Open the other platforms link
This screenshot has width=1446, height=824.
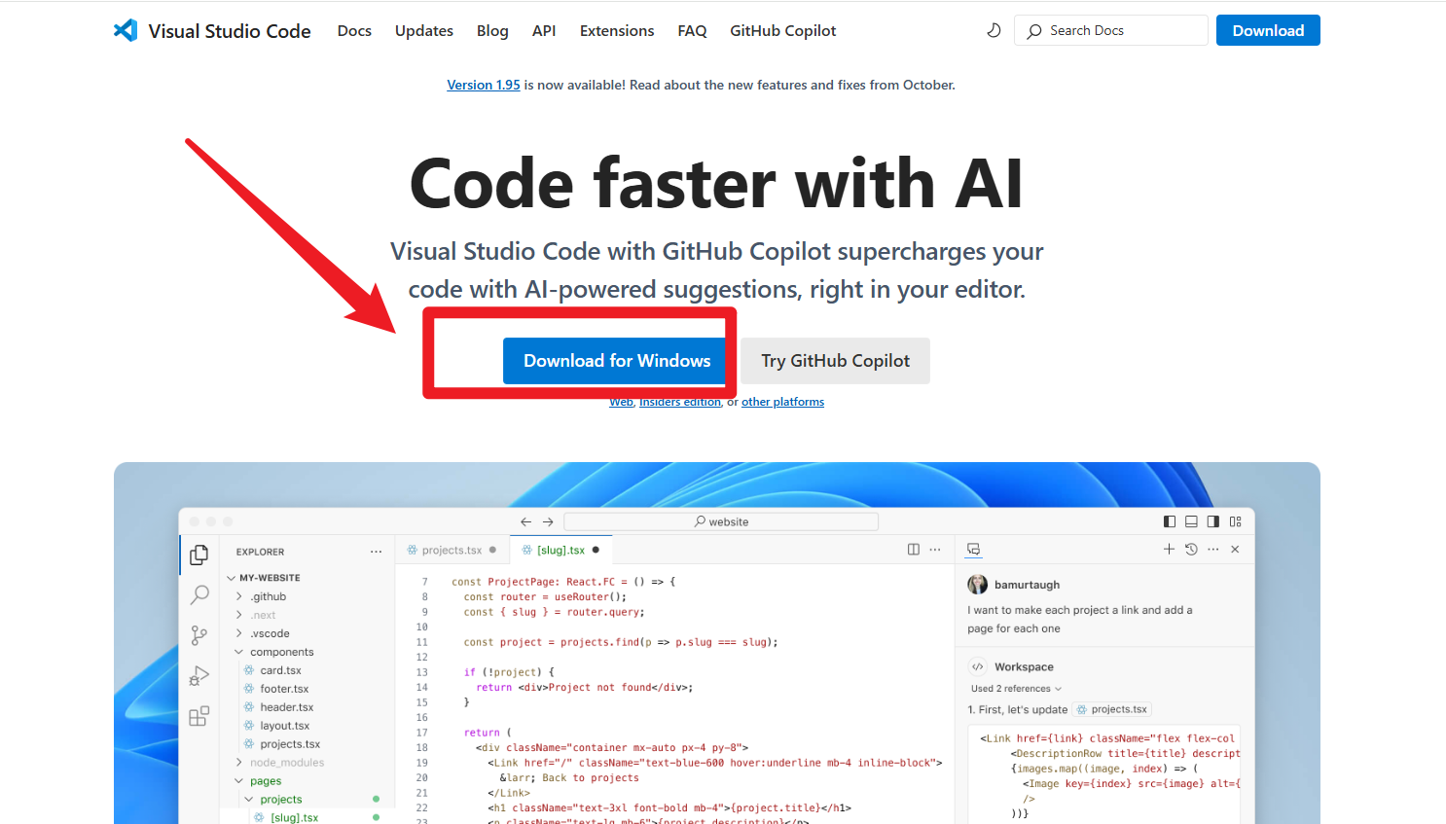pyautogui.click(x=782, y=402)
